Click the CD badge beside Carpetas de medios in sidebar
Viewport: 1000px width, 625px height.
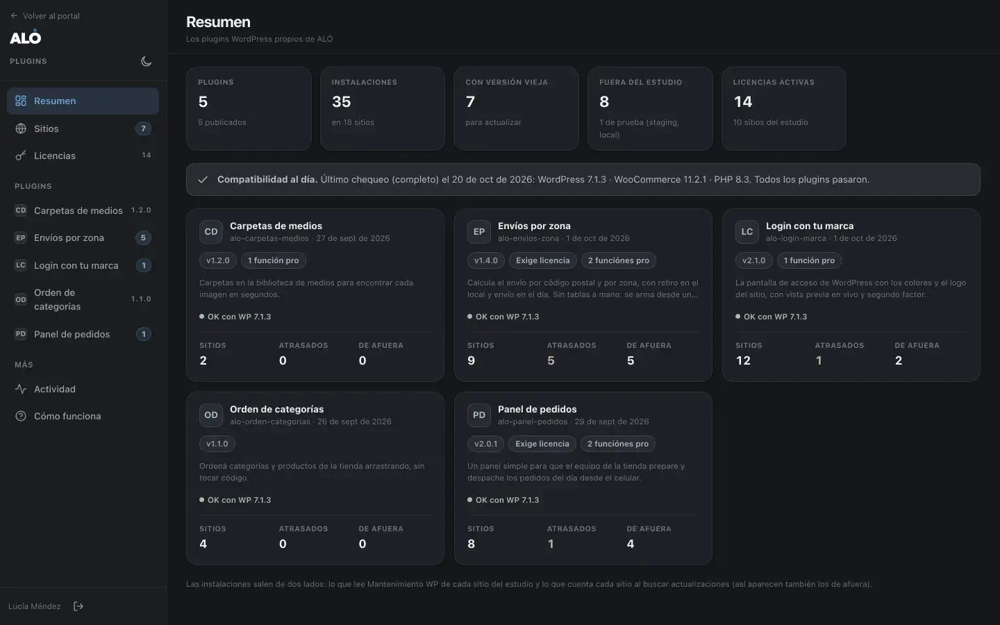[21, 210]
